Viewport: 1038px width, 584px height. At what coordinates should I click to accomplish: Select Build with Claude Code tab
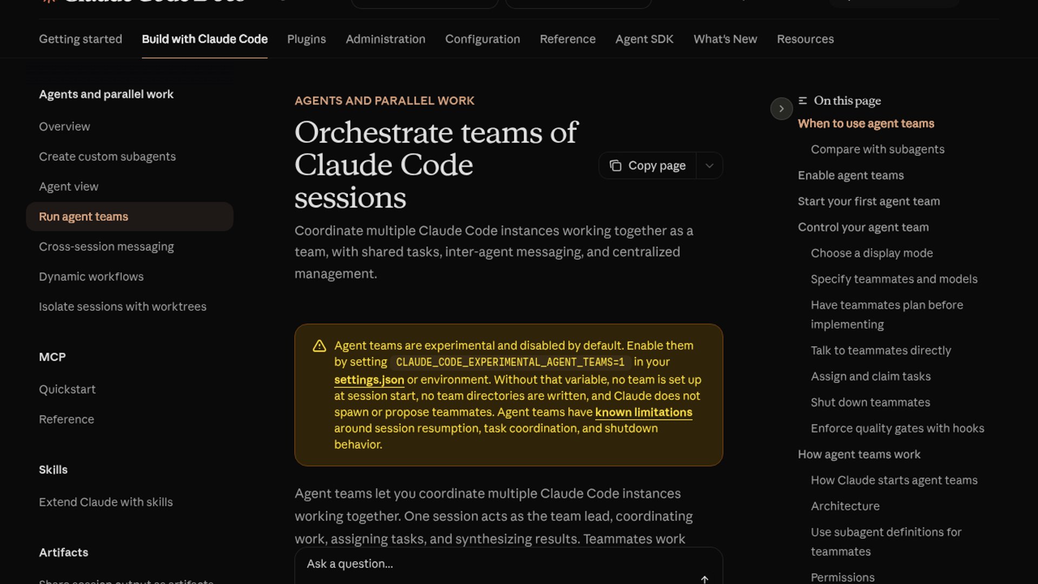pyautogui.click(x=204, y=39)
